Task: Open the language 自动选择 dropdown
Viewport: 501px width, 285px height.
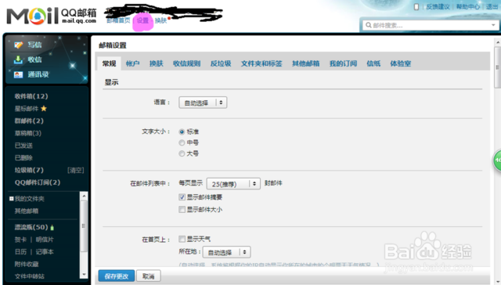Action: [x=203, y=103]
